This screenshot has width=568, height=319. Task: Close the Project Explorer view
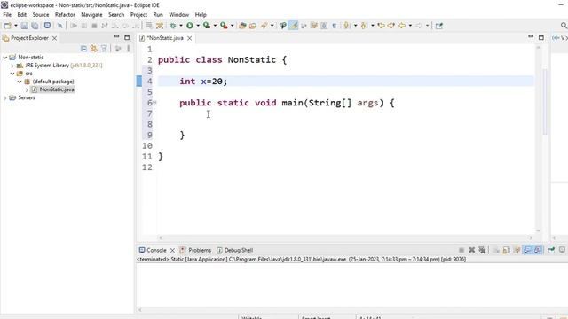pos(54,38)
